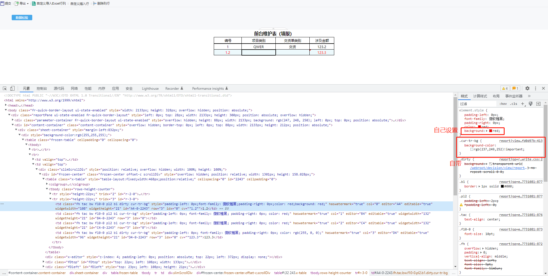The width and height of the screenshot is (548, 276).
Task: Open the DevTools three-dot customize menu
Action: [x=535, y=89]
